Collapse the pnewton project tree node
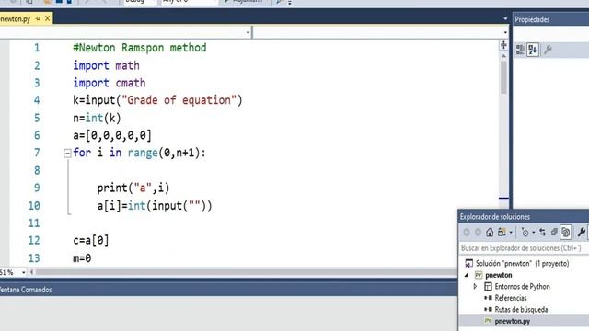589x331 pixels. tap(467, 275)
